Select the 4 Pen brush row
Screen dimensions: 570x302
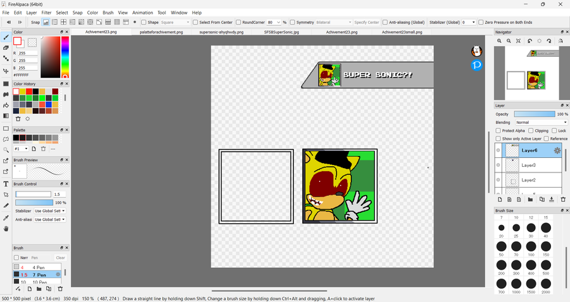37,267
